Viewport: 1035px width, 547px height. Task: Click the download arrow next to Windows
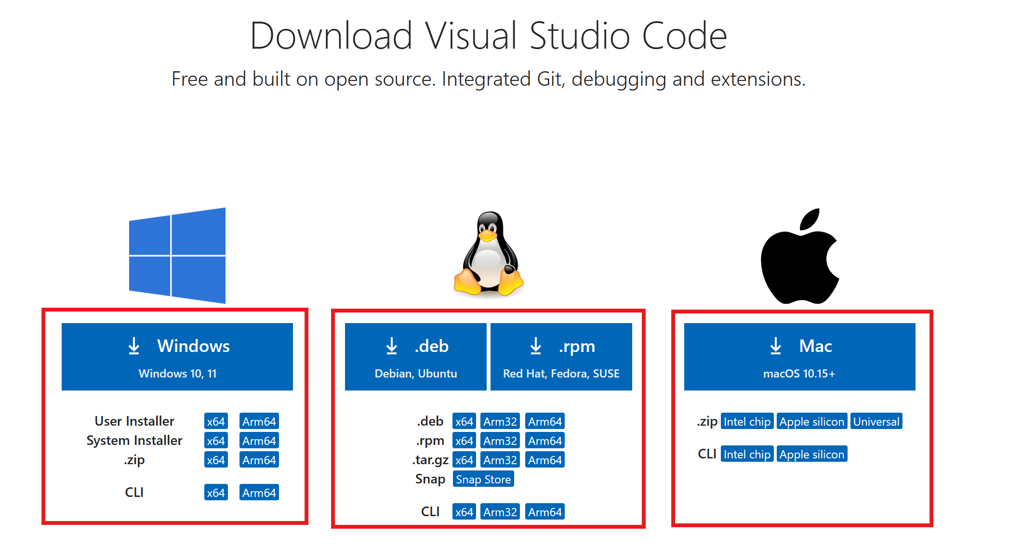coord(134,346)
